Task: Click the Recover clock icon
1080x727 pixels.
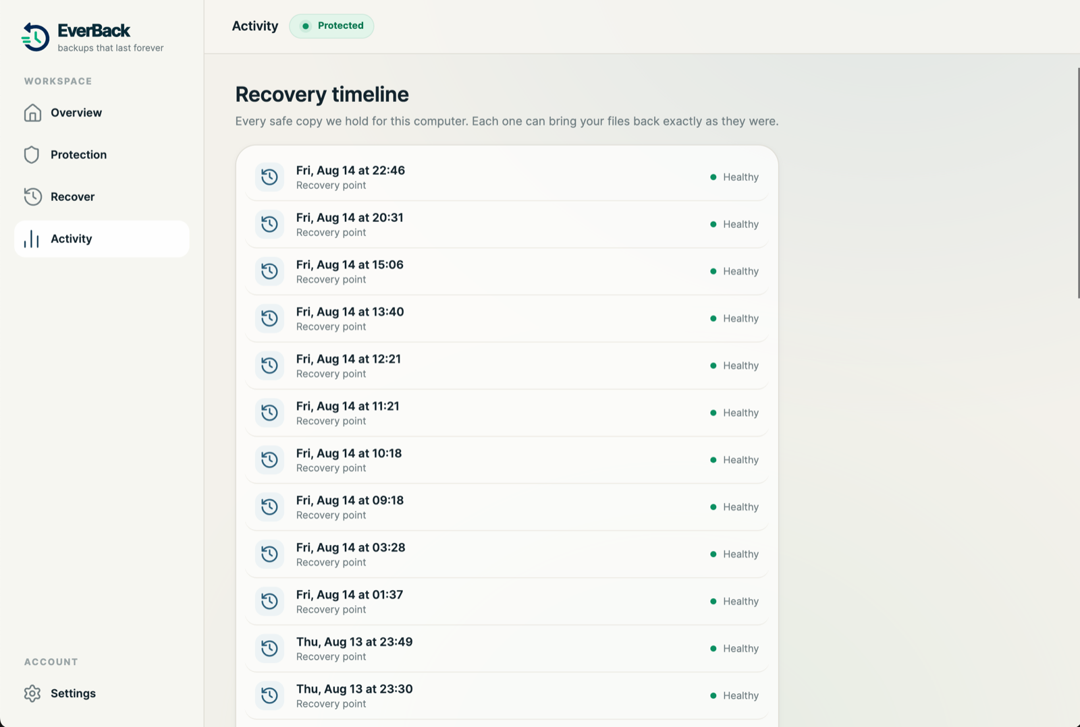Action: 32,196
